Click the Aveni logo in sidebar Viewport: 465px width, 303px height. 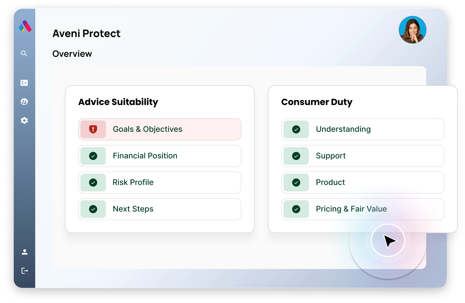25,26
